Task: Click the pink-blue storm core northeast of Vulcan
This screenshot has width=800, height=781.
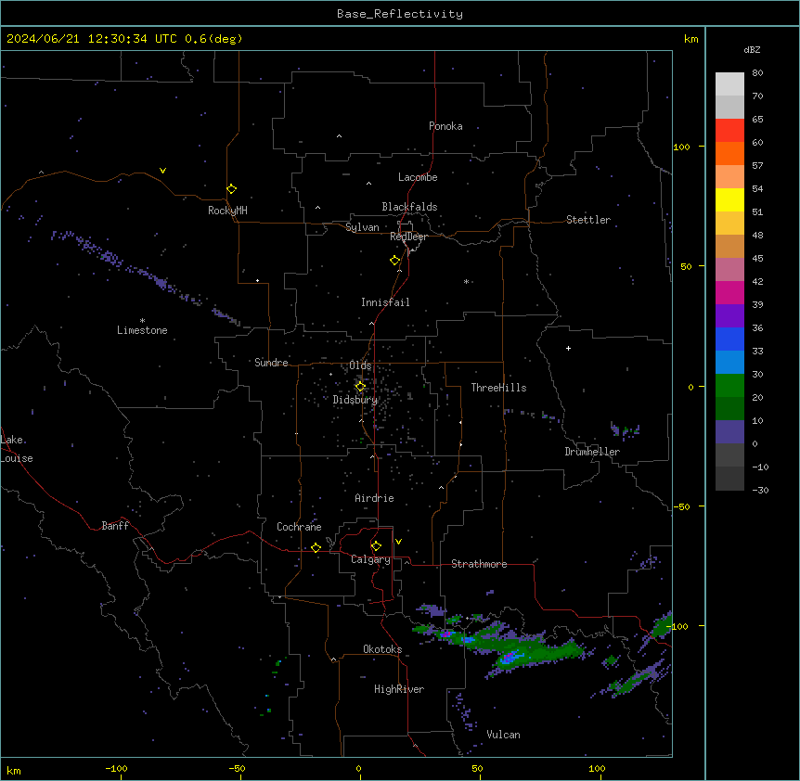Action: tap(510, 657)
